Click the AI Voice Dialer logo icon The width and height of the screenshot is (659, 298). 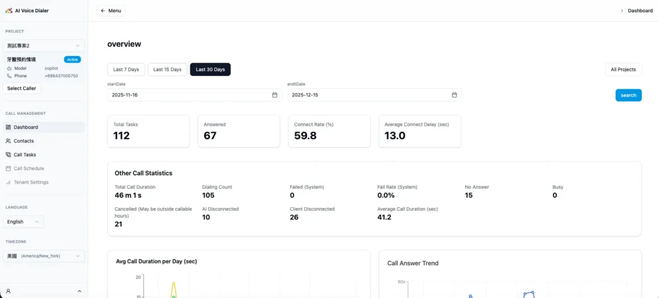pos(8,10)
